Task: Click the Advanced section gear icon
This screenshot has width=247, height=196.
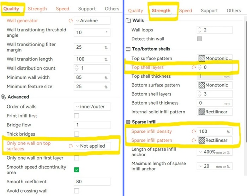Action: coord(4,97)
